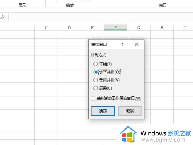193x145 pixels.
Task: Click the 排列方式 group label
Action: (98, 55)
